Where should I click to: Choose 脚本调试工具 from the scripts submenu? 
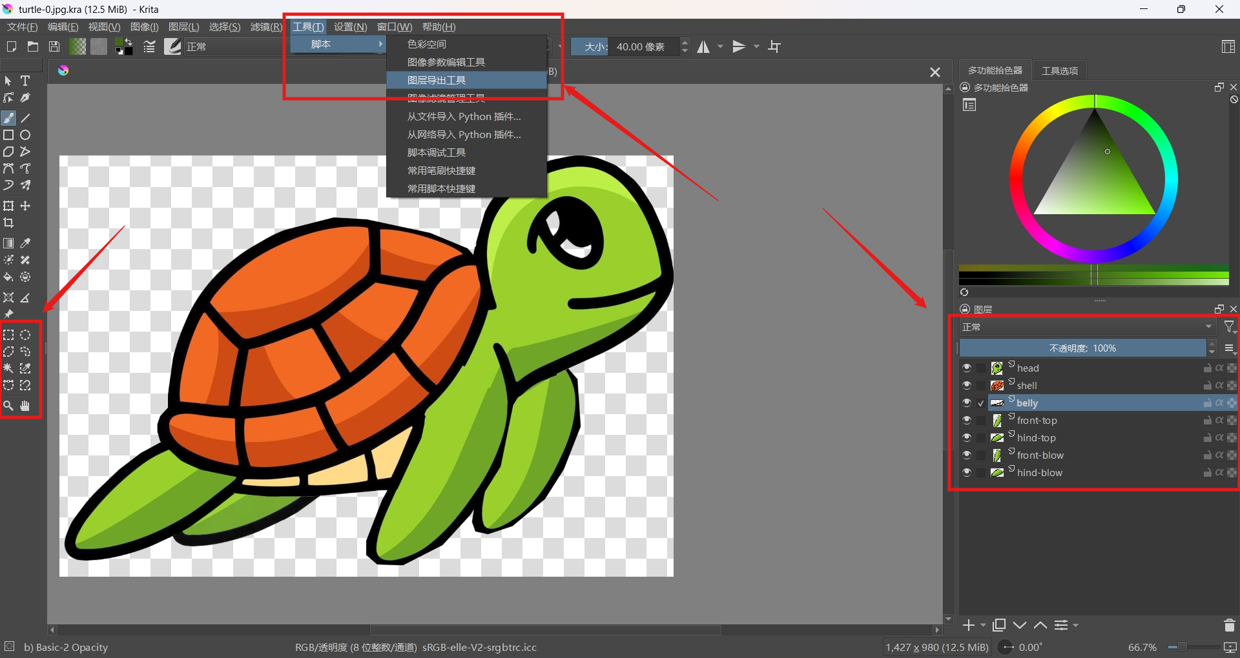[x=466, y=152]
